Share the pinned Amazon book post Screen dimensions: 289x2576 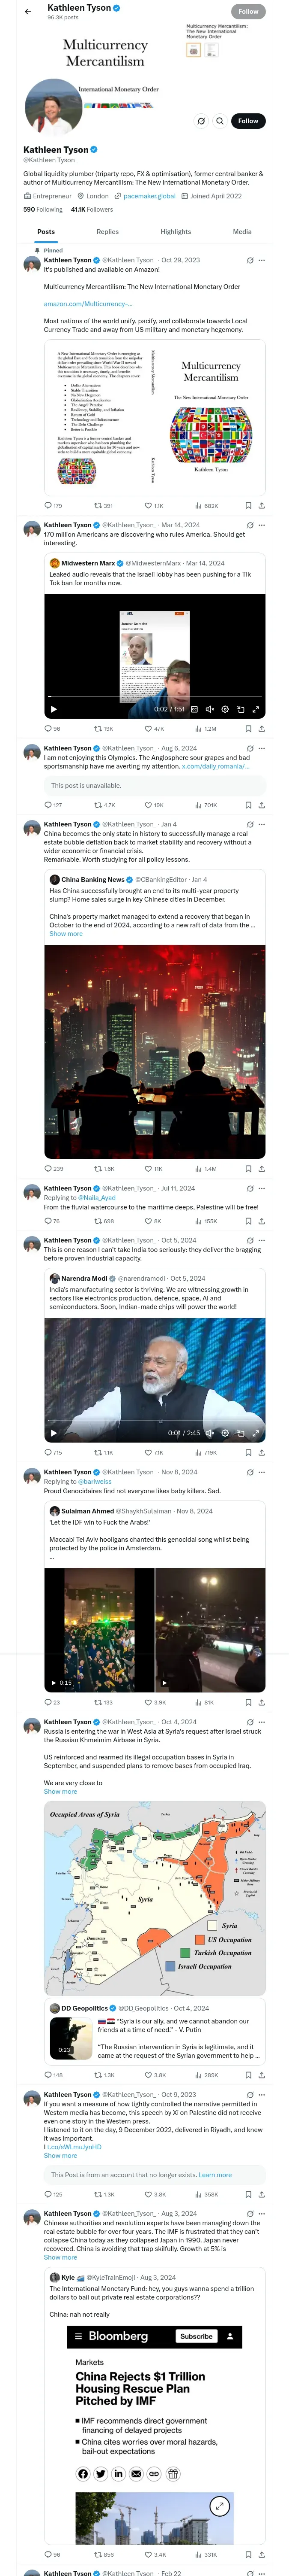[261, 506]
